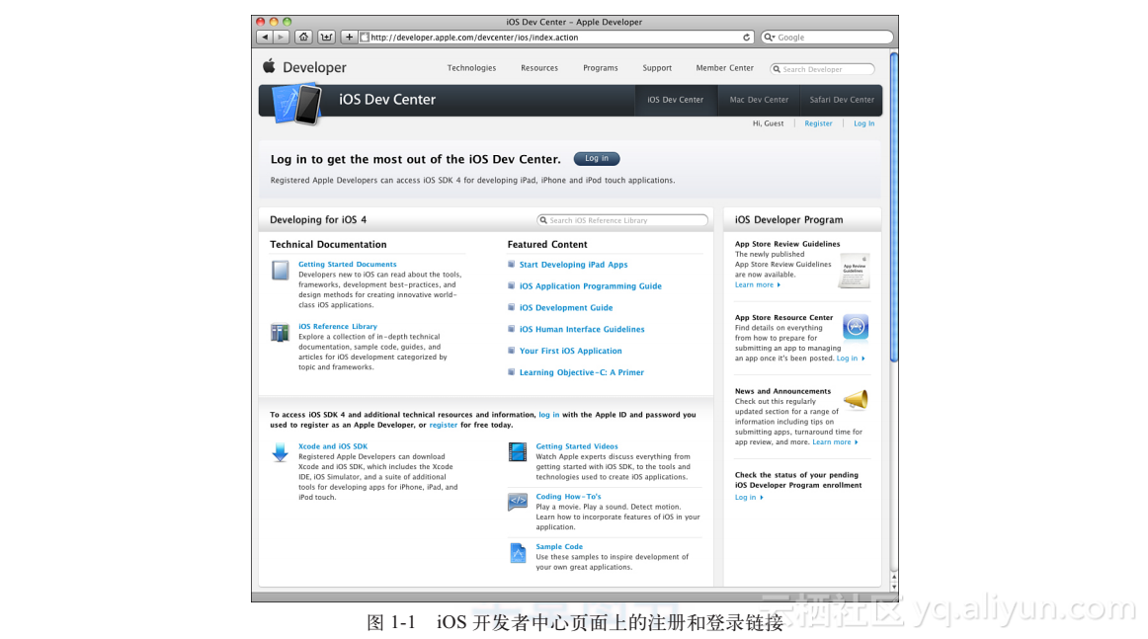Viewport: 1148px width, 639px height.
Task: Click Log in under App Store Resource Center
Action: pos(851,359)
